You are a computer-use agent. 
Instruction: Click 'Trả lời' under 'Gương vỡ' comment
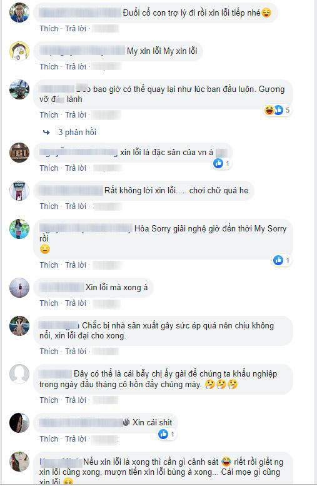(76, 115)
